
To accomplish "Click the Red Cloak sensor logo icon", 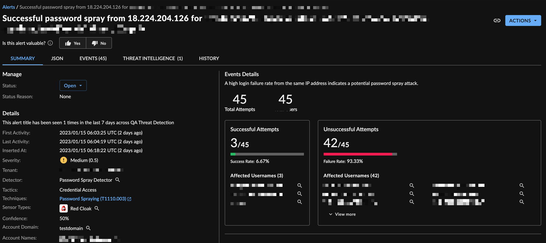I will coord(64,208).
